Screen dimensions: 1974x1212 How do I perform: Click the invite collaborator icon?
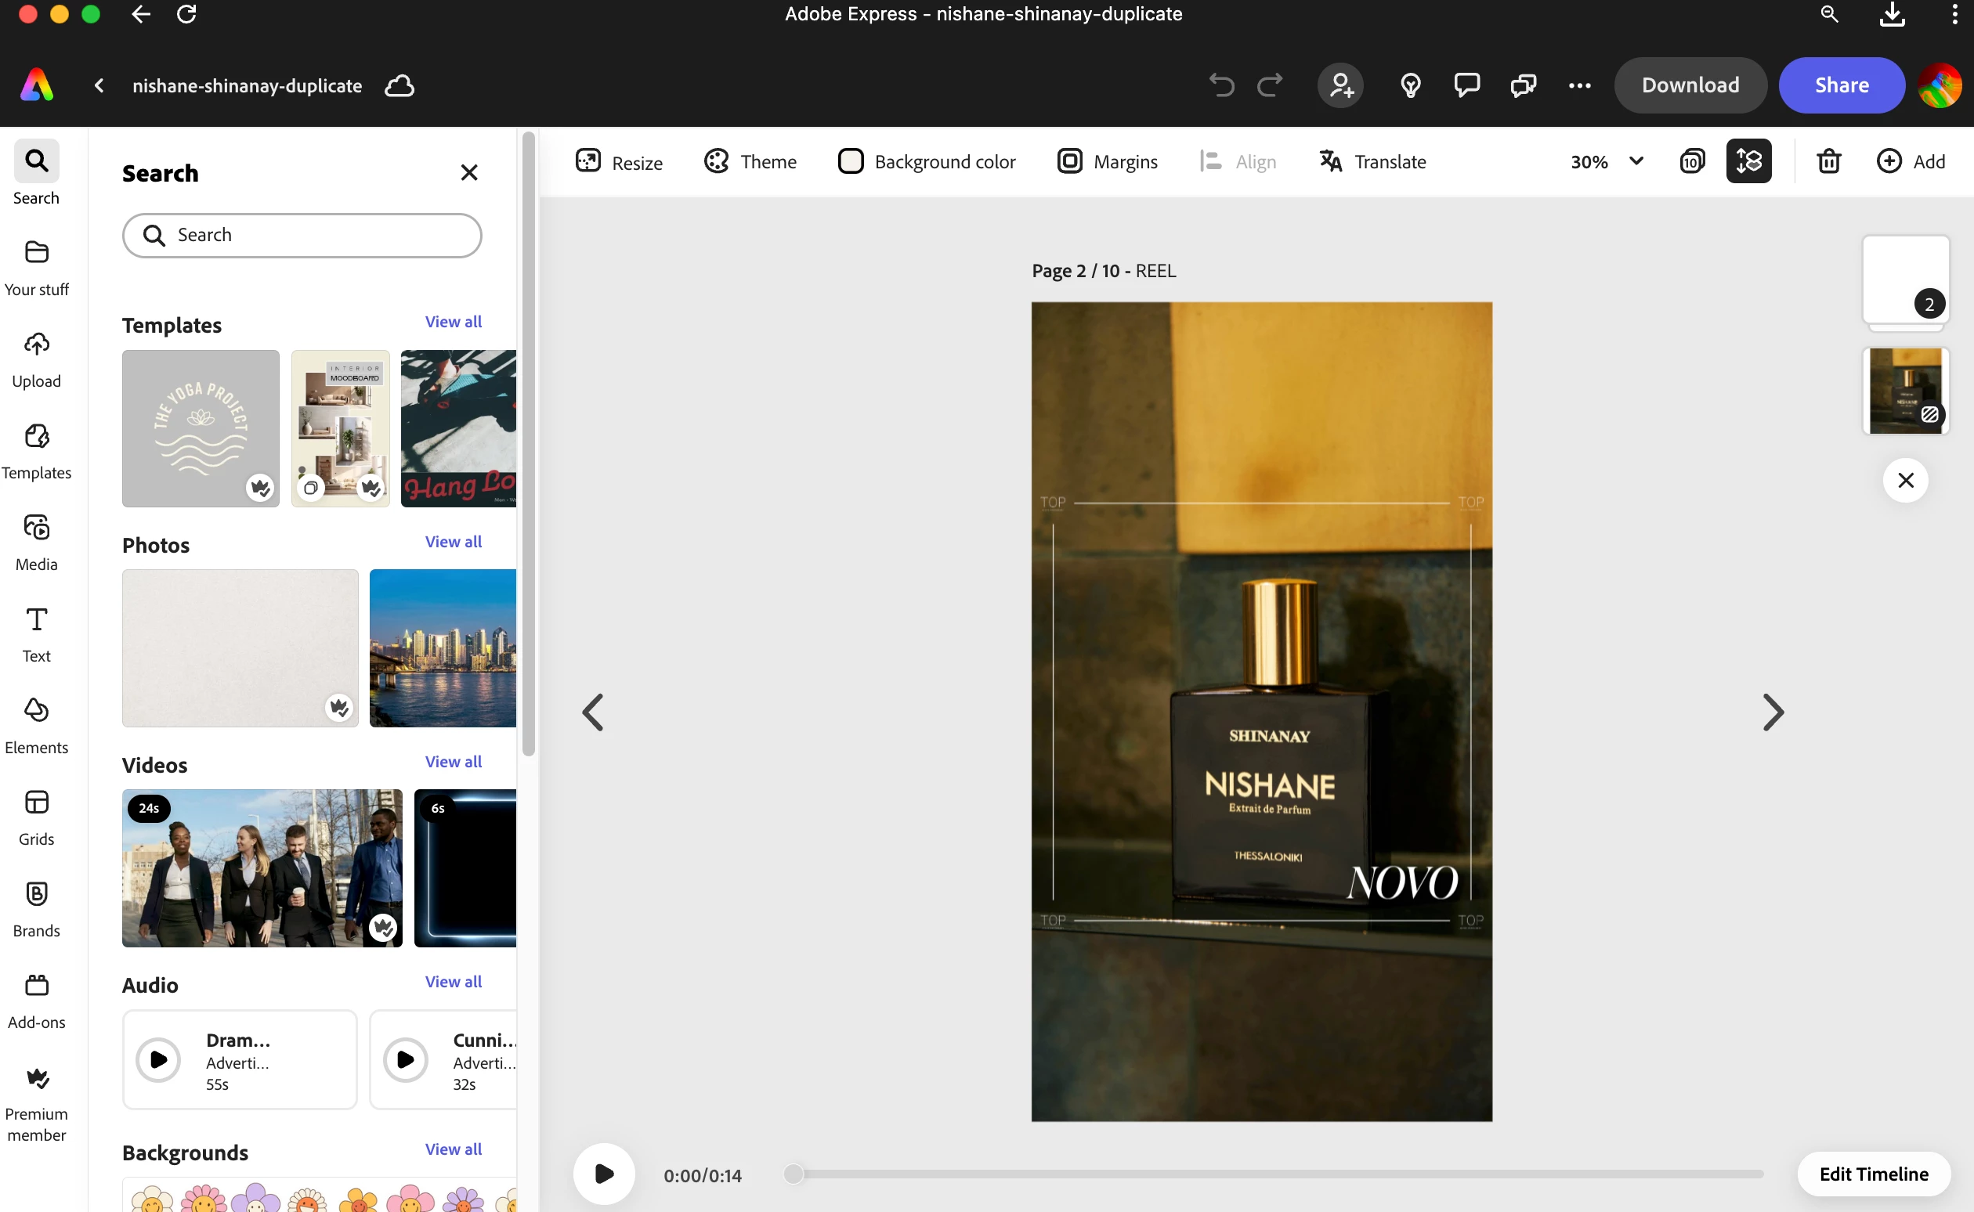tap(1340, 85)
